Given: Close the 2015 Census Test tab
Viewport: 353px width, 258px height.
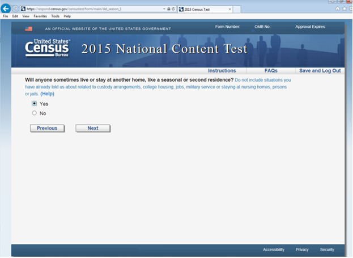Looking at the screenshot, I should tap(229, 9).
